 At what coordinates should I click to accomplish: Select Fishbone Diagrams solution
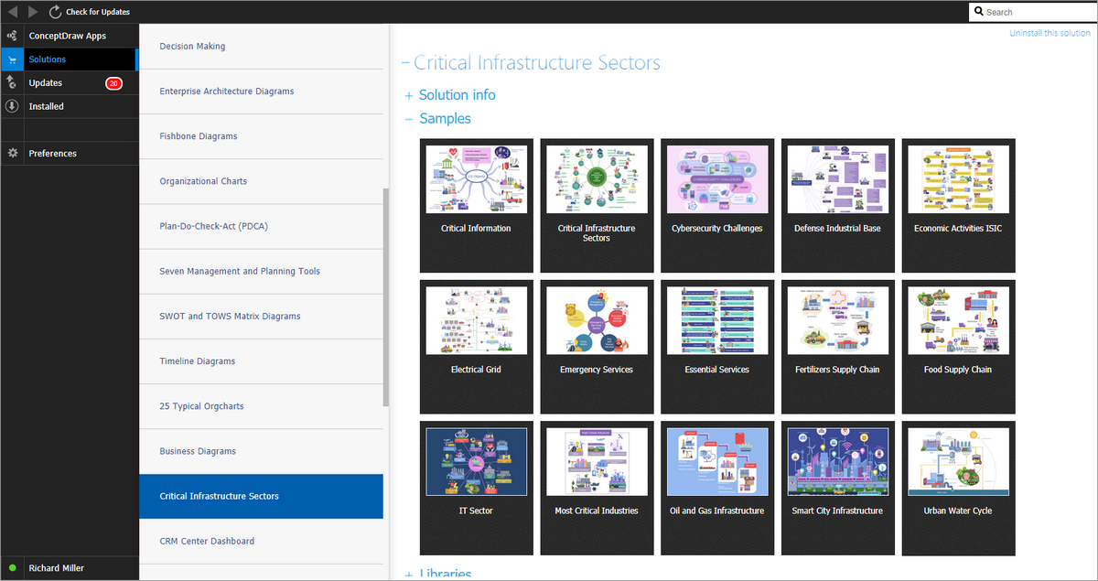[261, 136]
